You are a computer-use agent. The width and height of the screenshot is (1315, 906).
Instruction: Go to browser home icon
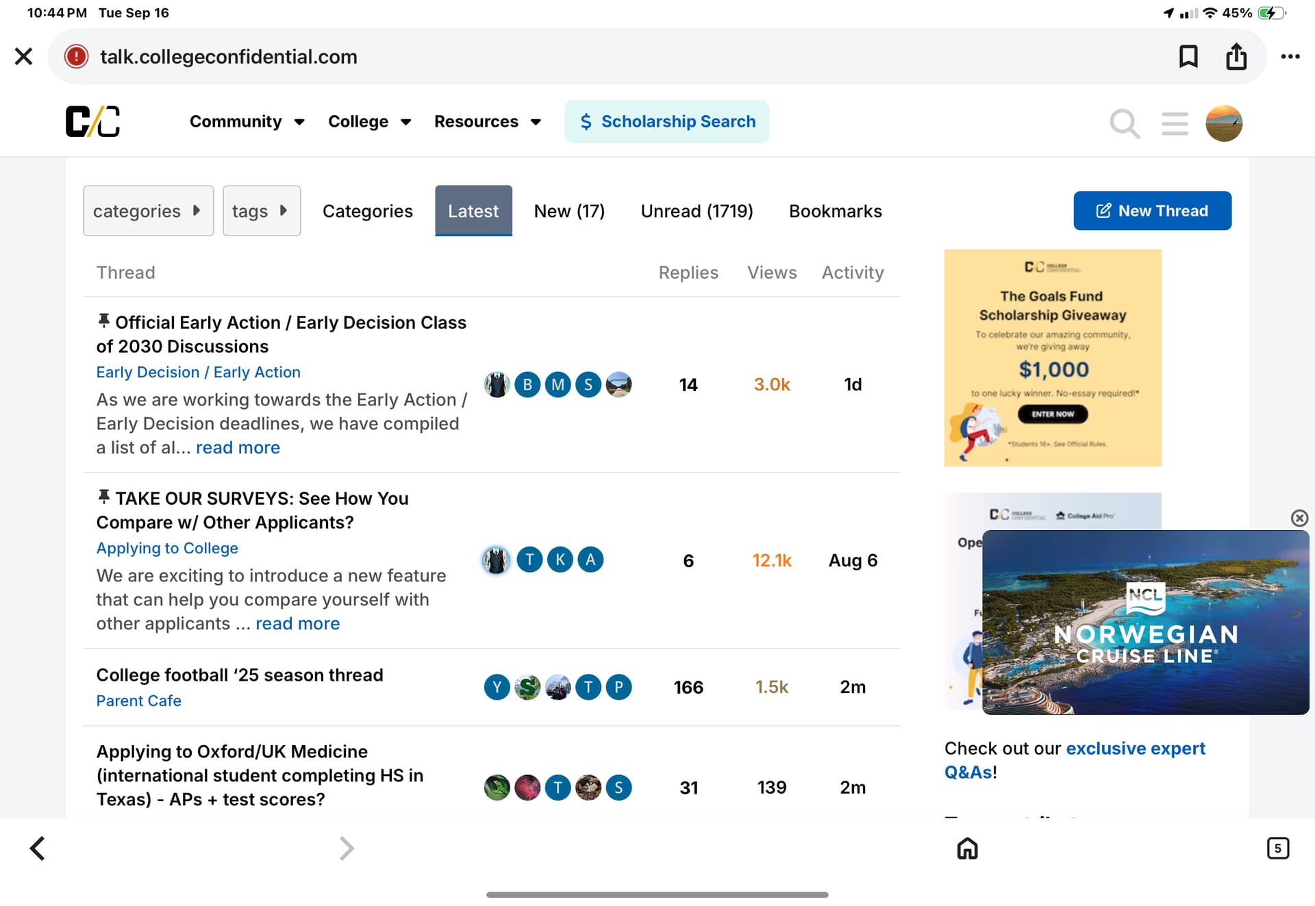[967, 848]
